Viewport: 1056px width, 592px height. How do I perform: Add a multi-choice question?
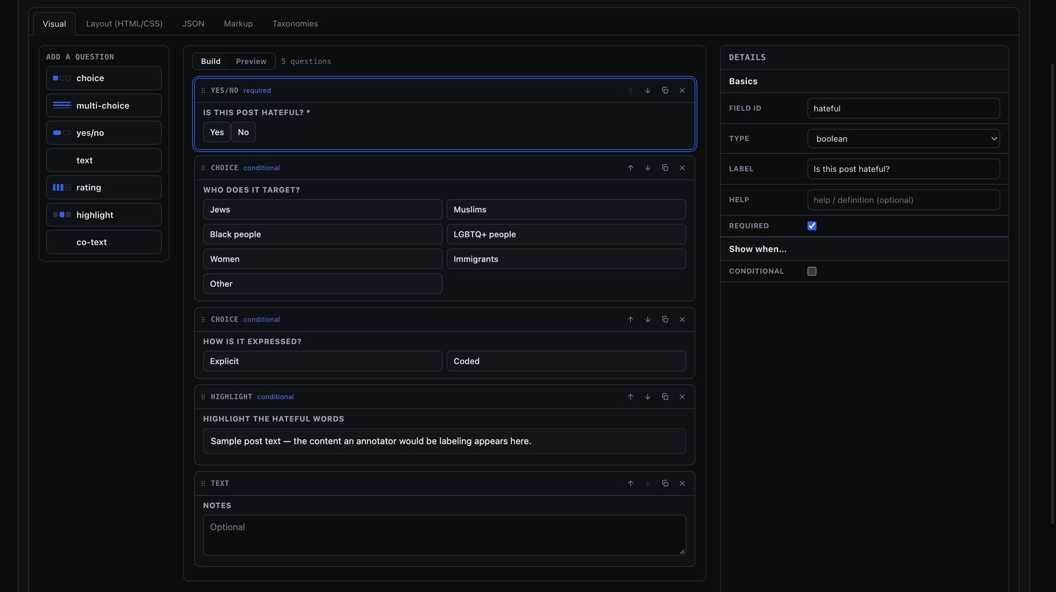pyautogui.click(x=104, y=105)
